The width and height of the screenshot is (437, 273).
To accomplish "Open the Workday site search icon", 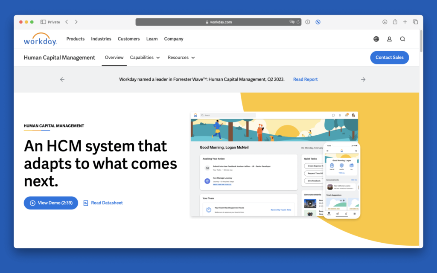I will click(x=402, y=39).
